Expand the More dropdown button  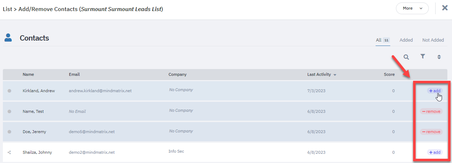tap(412, 8)
